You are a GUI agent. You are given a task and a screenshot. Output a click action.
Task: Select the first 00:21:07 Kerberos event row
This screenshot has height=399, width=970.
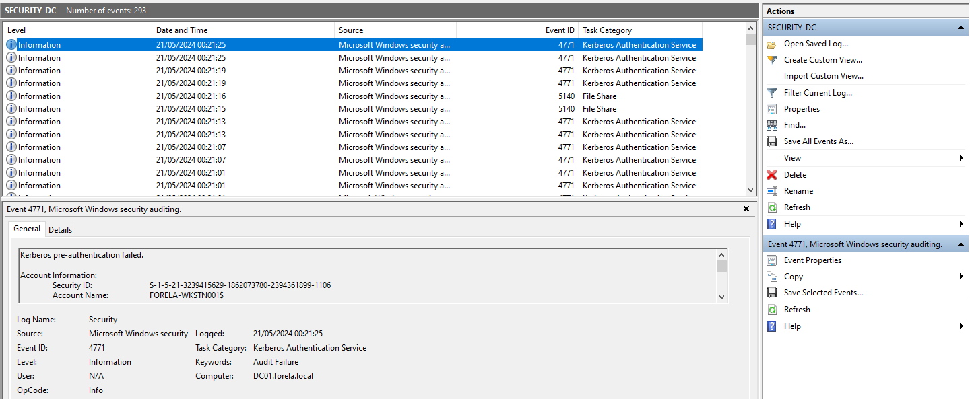pyautogui.click(x=353, y=147)
